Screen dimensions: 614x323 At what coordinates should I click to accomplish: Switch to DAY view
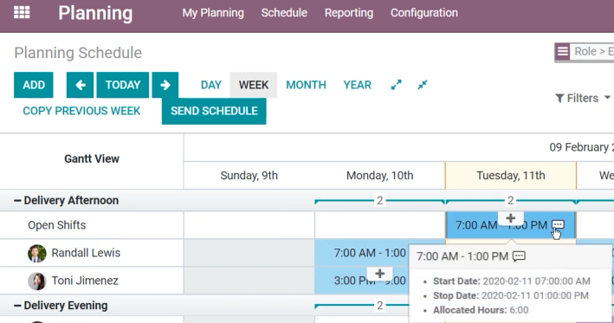pos(211,85)
